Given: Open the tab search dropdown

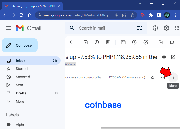Looking at the screenshot, I should [140, 4].
